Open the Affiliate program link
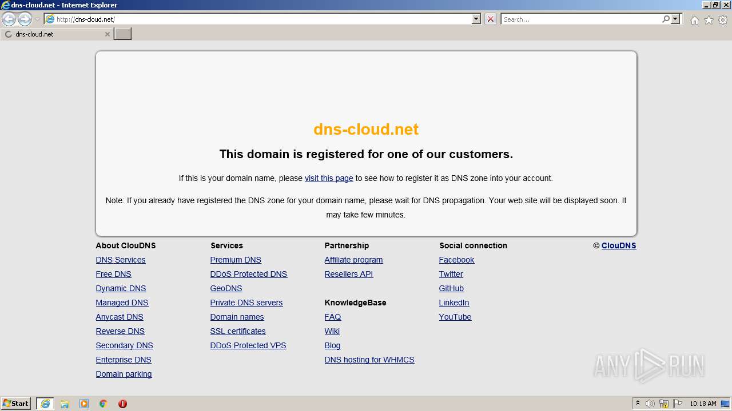This screenshot has height=411, width=732. (x=353, y=260)
